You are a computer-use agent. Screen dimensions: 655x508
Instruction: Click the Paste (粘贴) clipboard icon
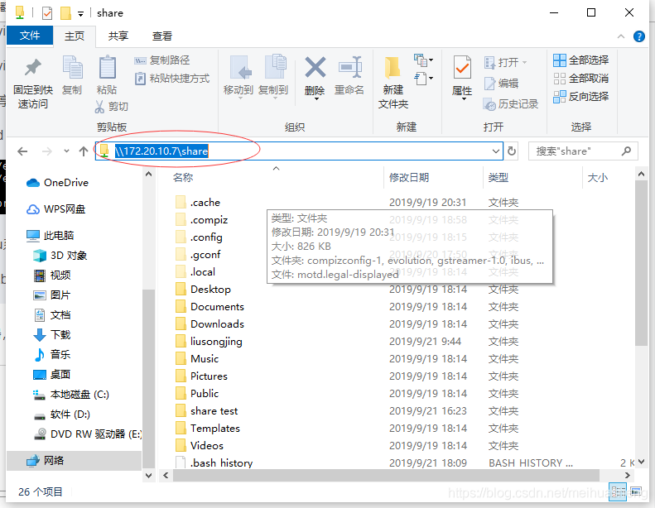pos(107,68)
